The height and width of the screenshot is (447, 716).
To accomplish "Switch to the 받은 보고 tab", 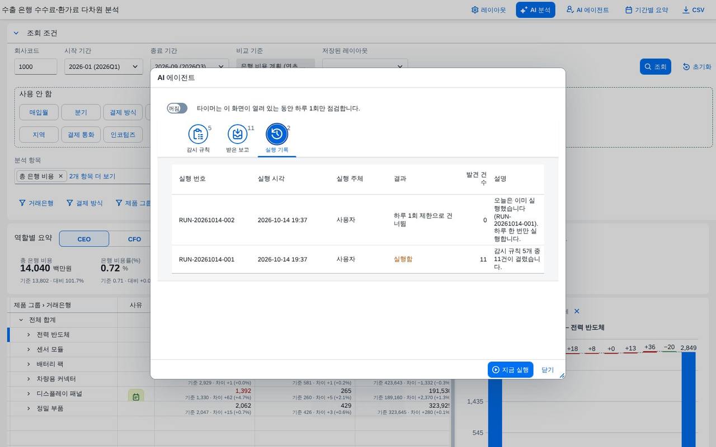I will tap(238, 139).
